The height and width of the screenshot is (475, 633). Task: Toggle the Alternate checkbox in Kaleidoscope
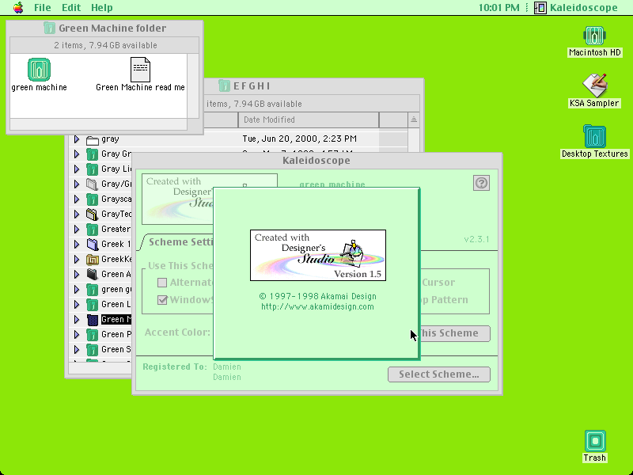click(162, 283)
